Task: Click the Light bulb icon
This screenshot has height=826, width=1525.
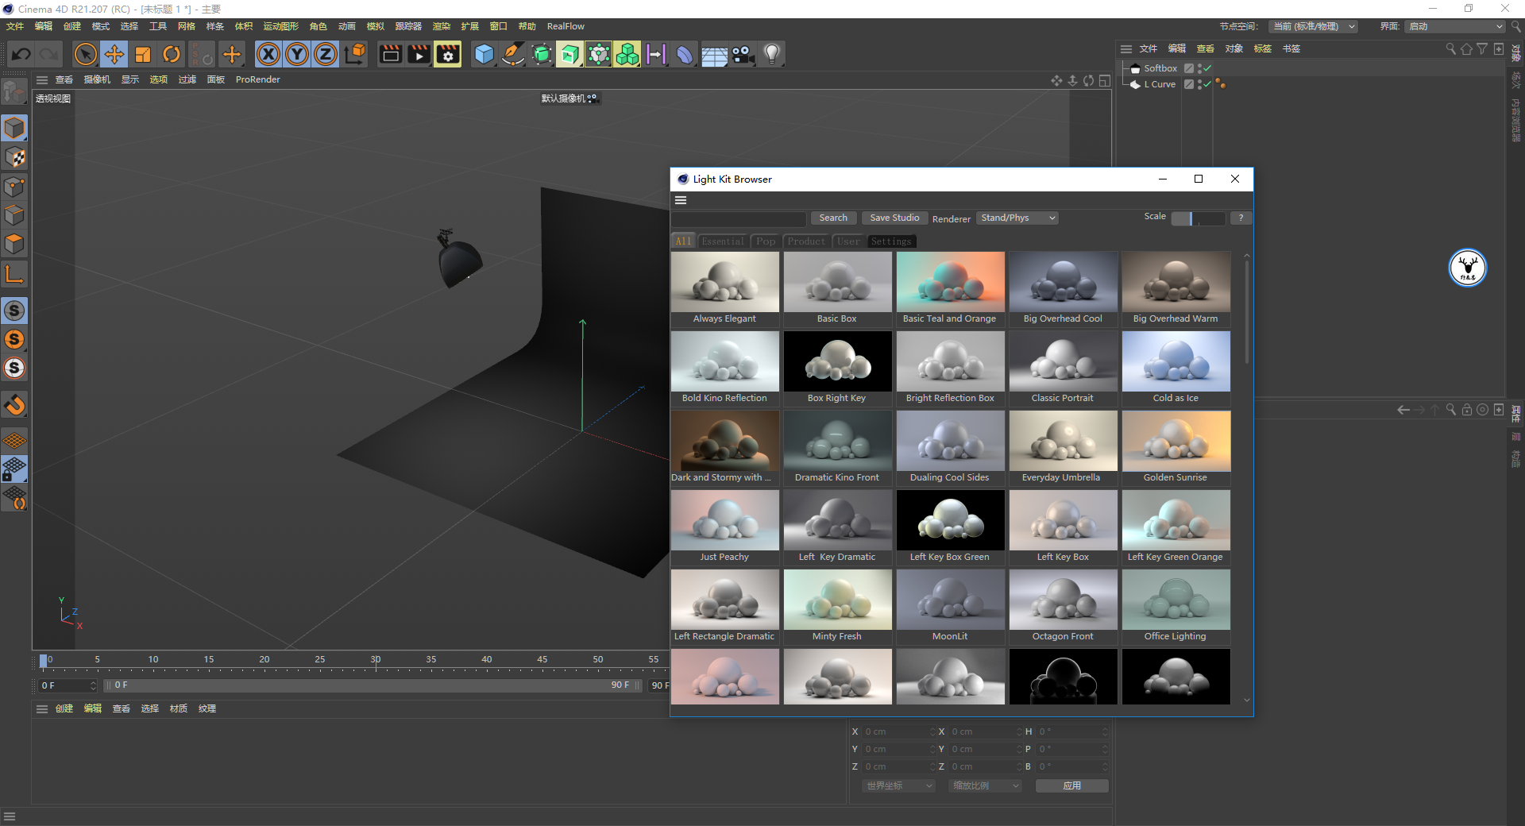Action: coord(771,54)
